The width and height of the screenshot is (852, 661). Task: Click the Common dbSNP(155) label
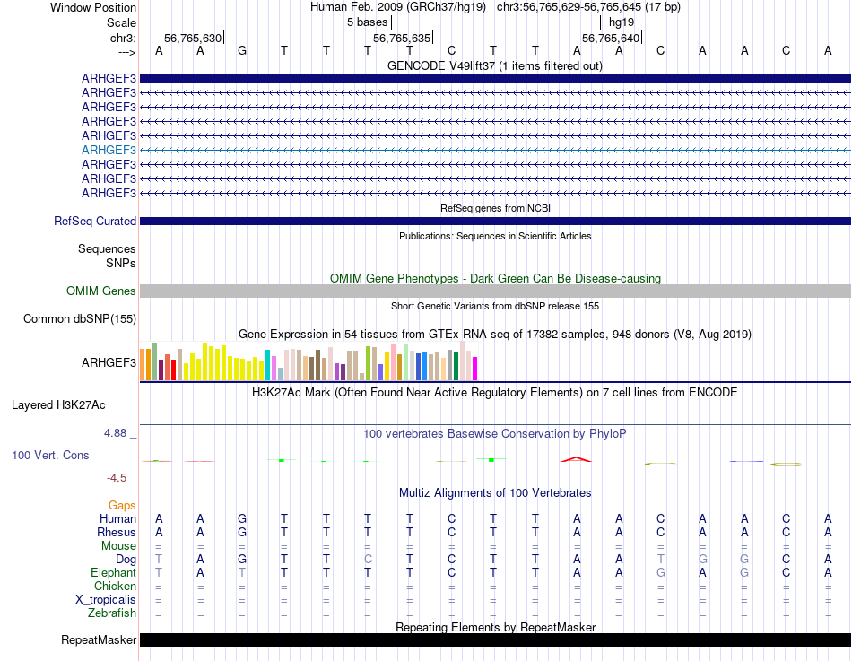tap(79, 319)
